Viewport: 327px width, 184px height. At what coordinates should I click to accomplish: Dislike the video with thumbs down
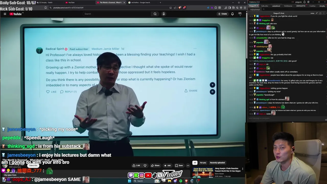coord(145,165)
